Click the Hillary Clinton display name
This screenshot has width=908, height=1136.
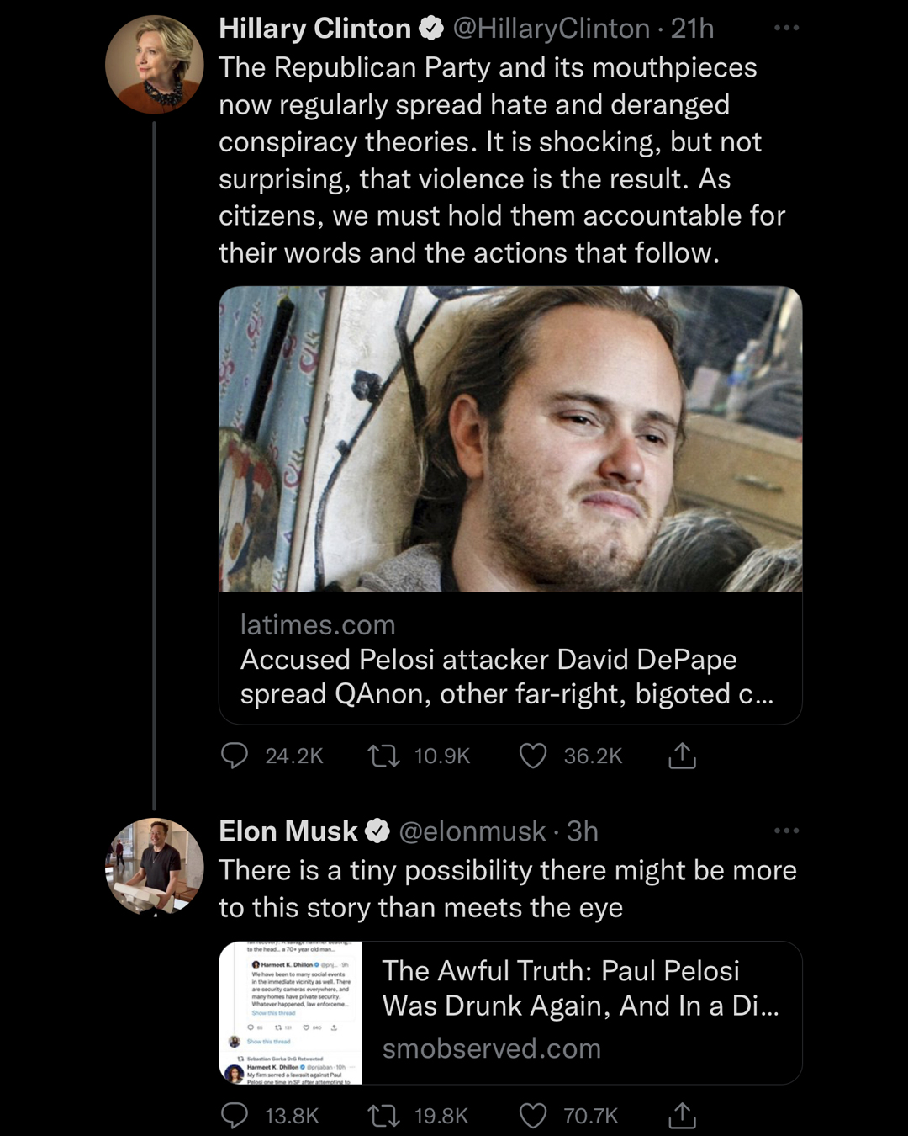(314, 29)
